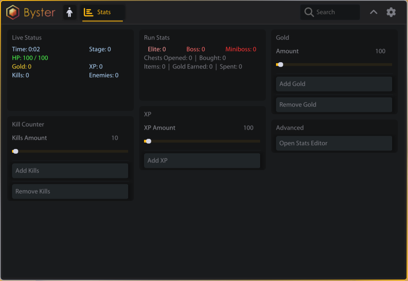The image size is (408, 281).
Task: Click the 'Elite: 0' run stat
Action: point(157,49)
